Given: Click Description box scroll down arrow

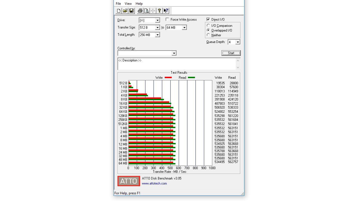Looking at the screenshot, I should (238, 67).
